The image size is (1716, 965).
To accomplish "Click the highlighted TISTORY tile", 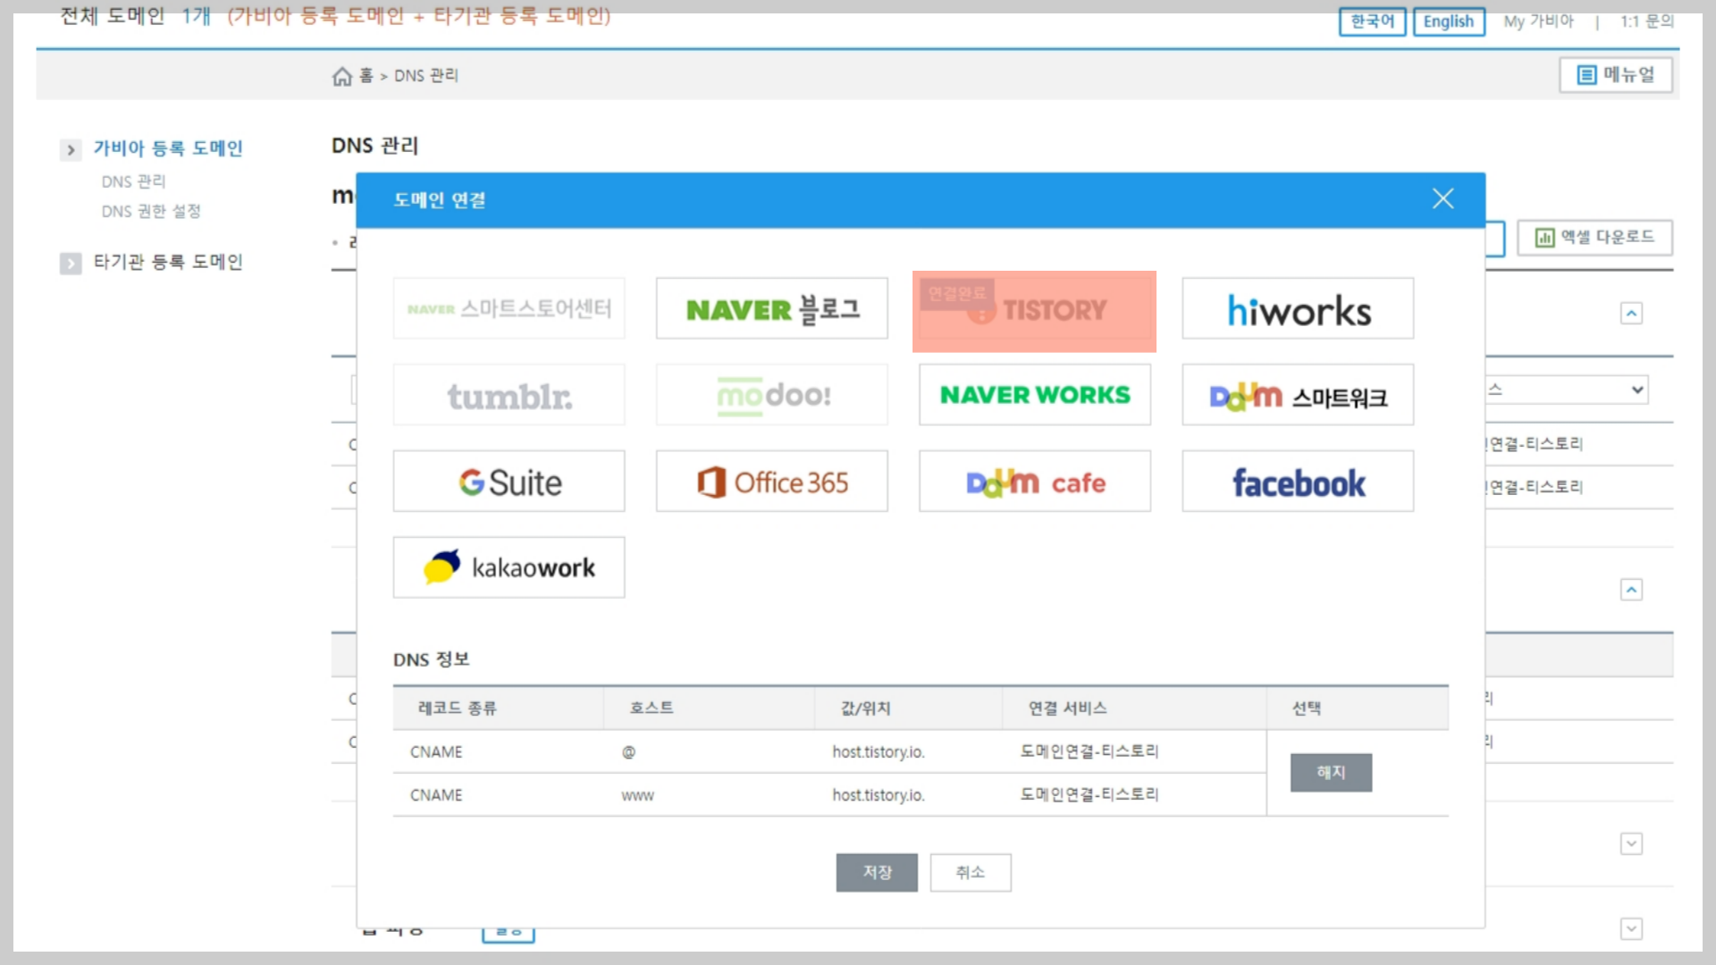I will 1034,311.
